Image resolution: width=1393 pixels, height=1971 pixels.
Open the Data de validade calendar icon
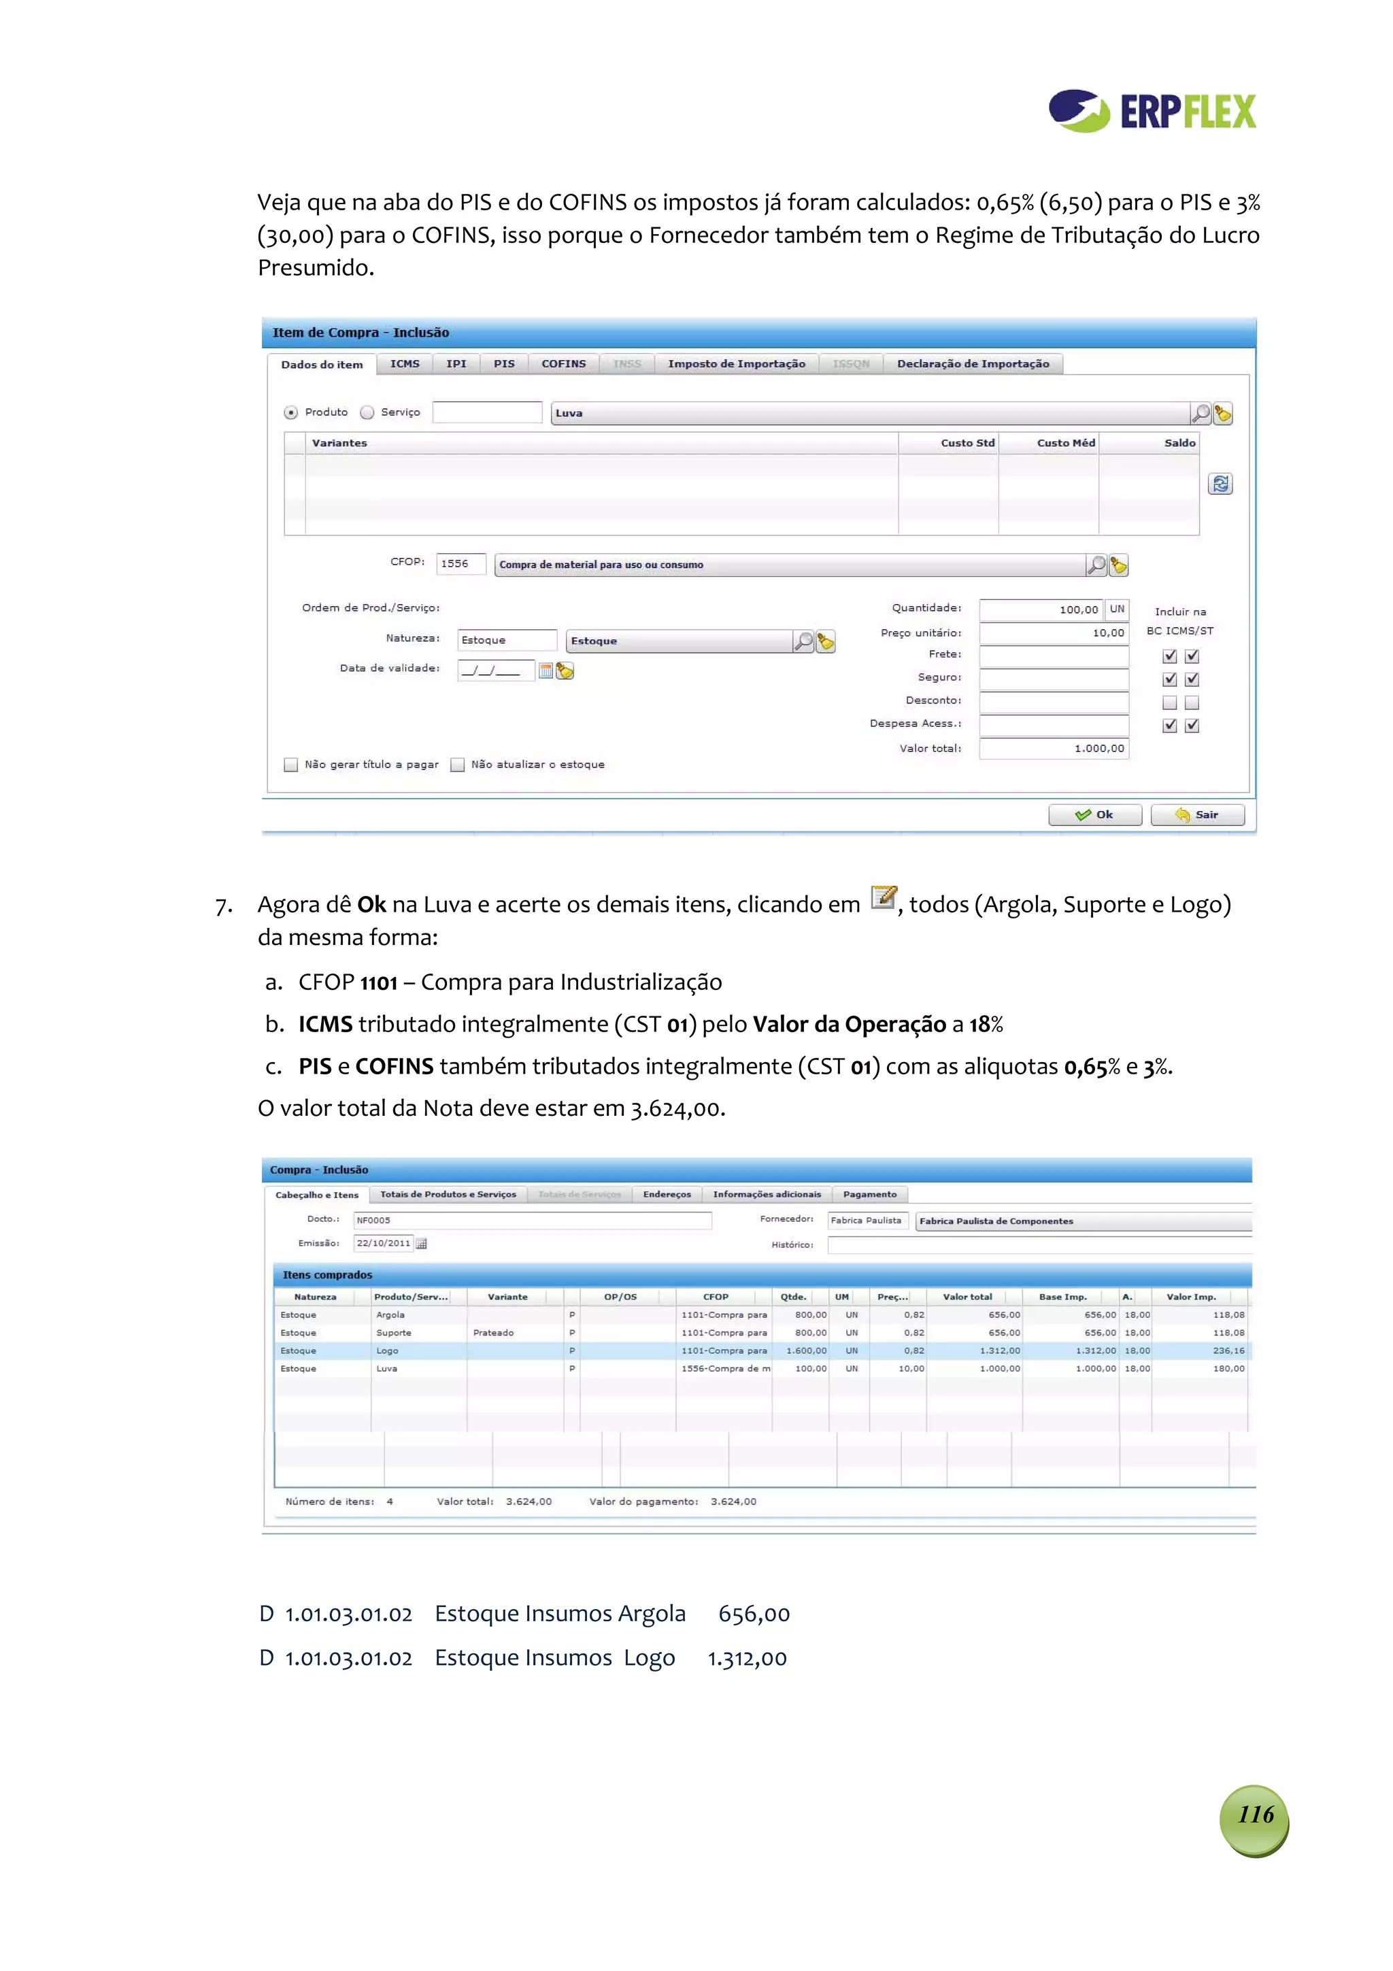point(545,672)
